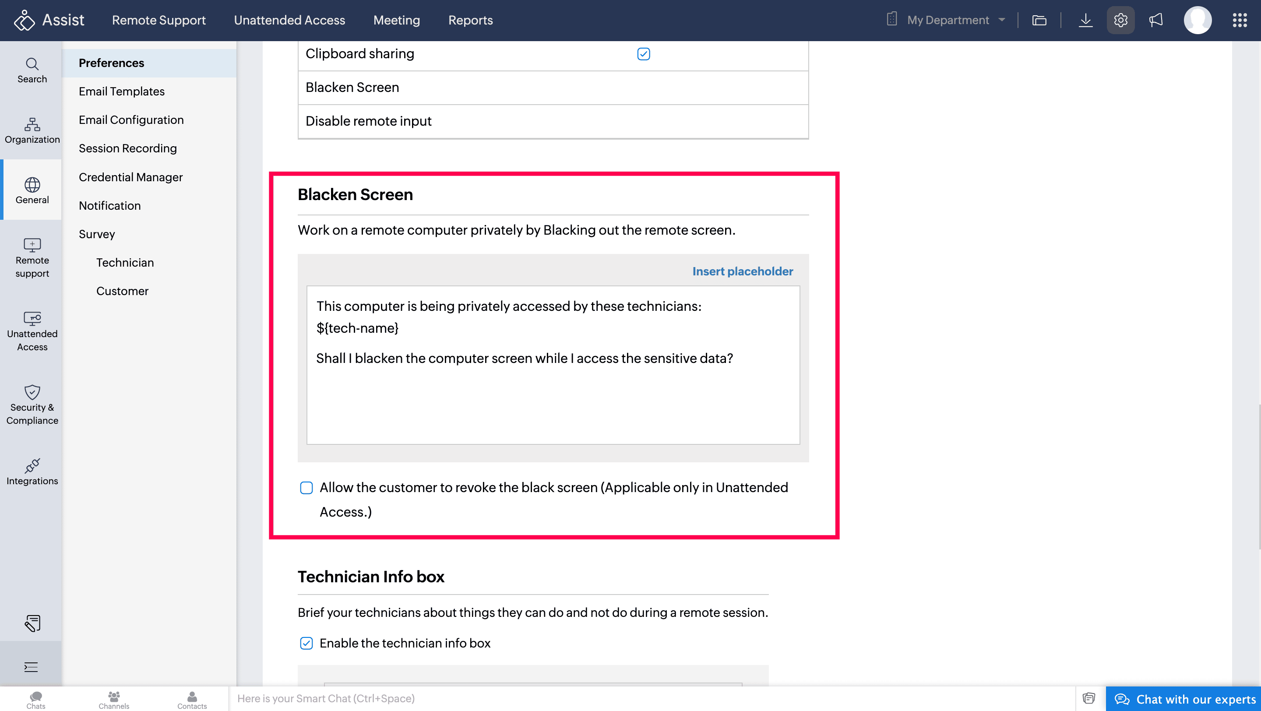Screen dimensions: 1261x711
Task: Click Chat with our experts button
Action: point(1184,699)
